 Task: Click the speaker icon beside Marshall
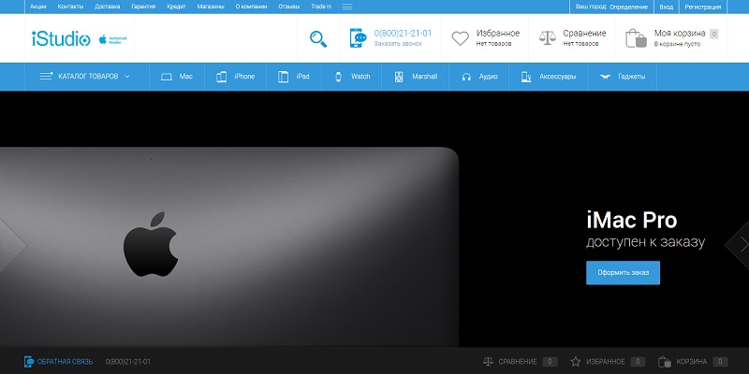[x=399, y=77]
